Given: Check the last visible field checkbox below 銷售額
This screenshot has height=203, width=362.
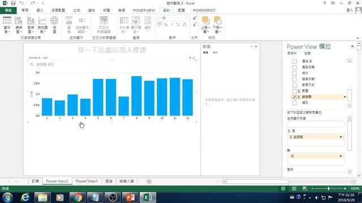Looking at the screenshot, I should (x=295, y=103).
